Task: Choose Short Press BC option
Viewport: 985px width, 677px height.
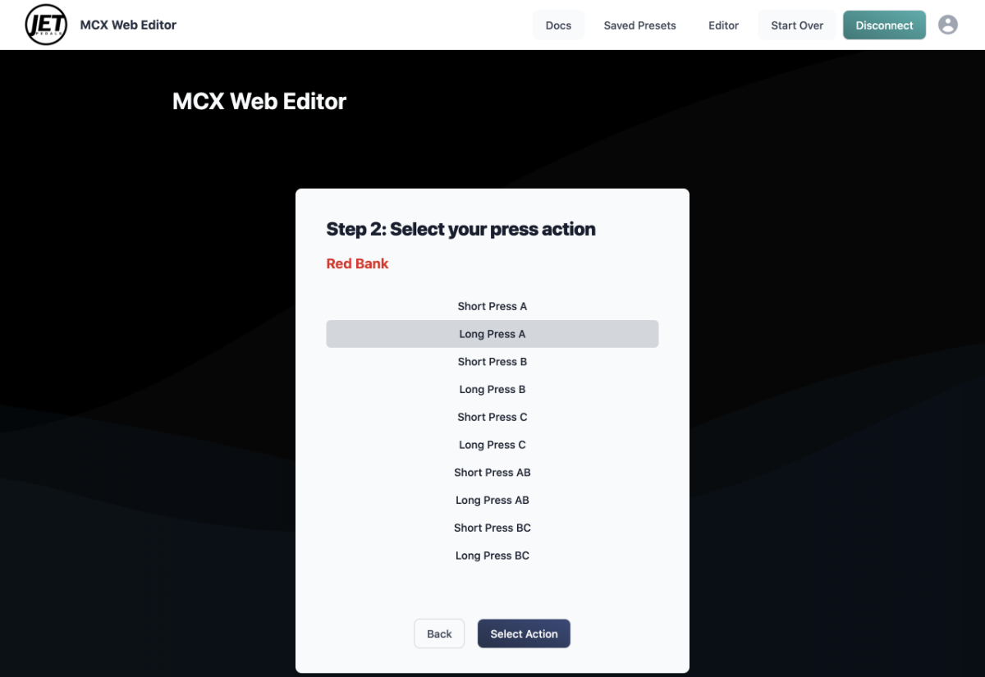Action: (x=492, y=528)
